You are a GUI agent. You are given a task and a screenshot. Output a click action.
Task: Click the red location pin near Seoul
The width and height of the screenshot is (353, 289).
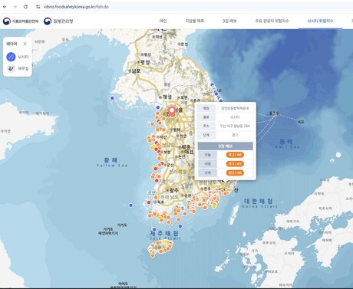pyautogui.click(x=172, y=111)
